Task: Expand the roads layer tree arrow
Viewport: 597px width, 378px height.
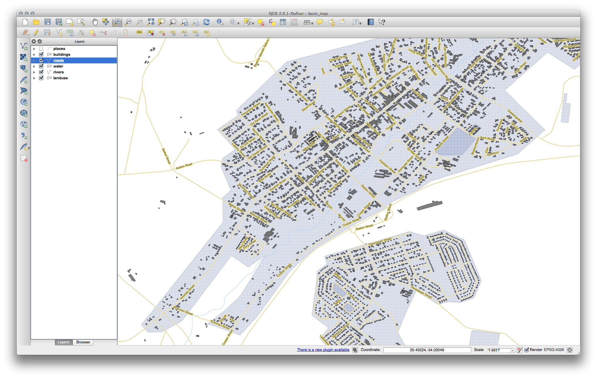Action: coord(34,60)
